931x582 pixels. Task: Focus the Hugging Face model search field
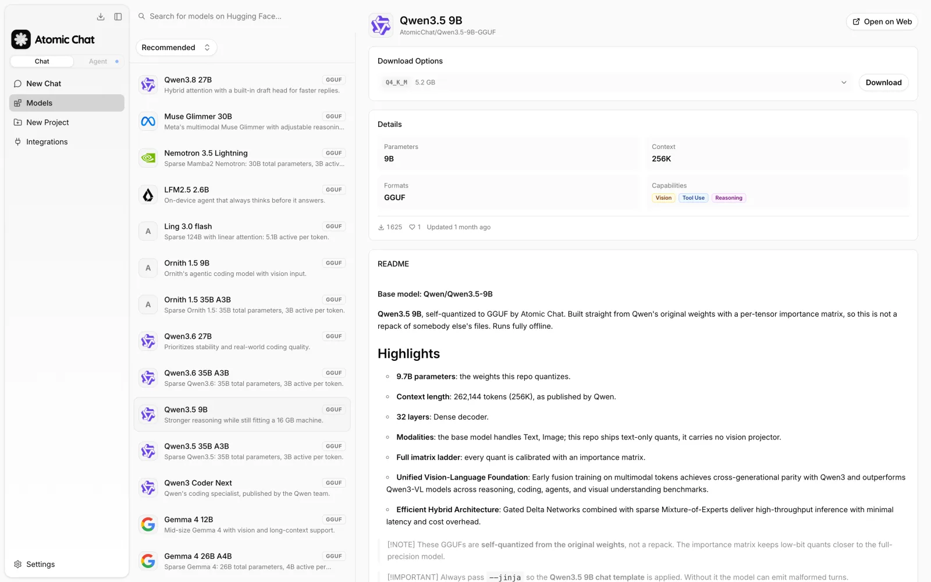242,16
